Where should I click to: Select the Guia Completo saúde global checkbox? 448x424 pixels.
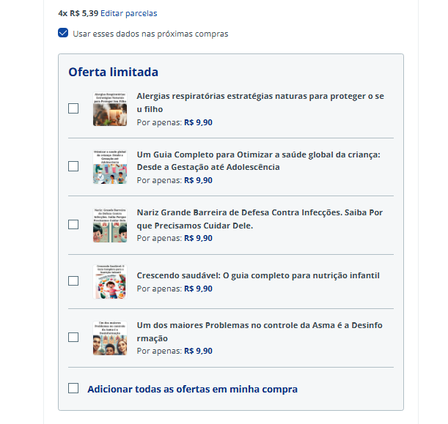coord(73,166)
